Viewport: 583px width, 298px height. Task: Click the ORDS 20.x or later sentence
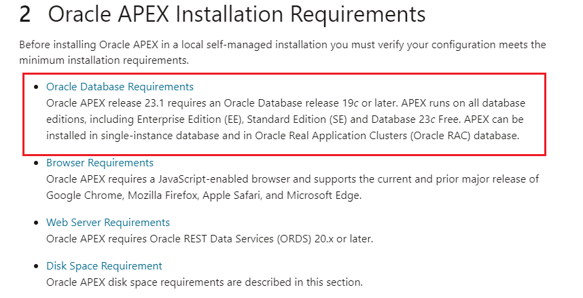click(209, 238)
